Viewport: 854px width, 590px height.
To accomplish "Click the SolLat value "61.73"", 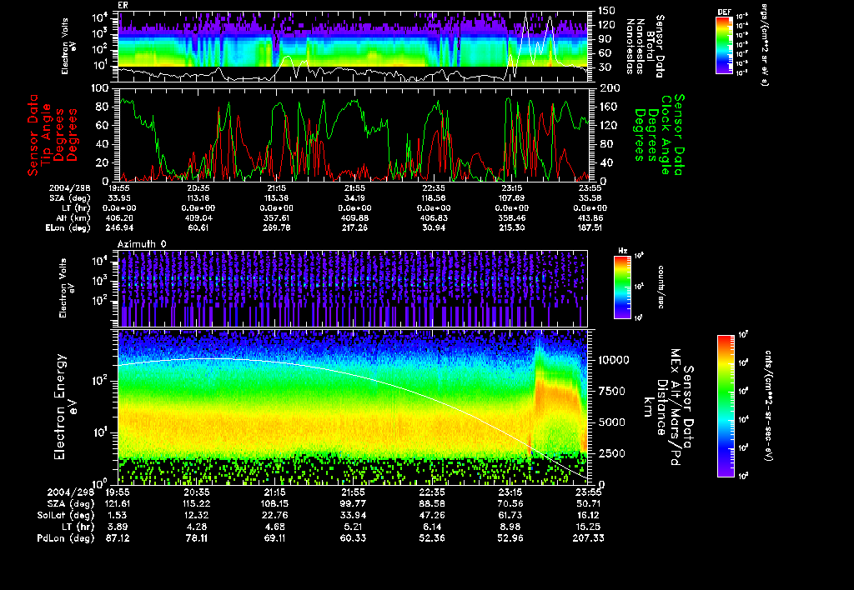I will coord(510,515).
